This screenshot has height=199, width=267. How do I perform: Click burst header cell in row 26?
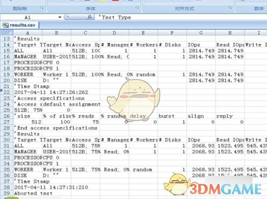tap(172, 116)
